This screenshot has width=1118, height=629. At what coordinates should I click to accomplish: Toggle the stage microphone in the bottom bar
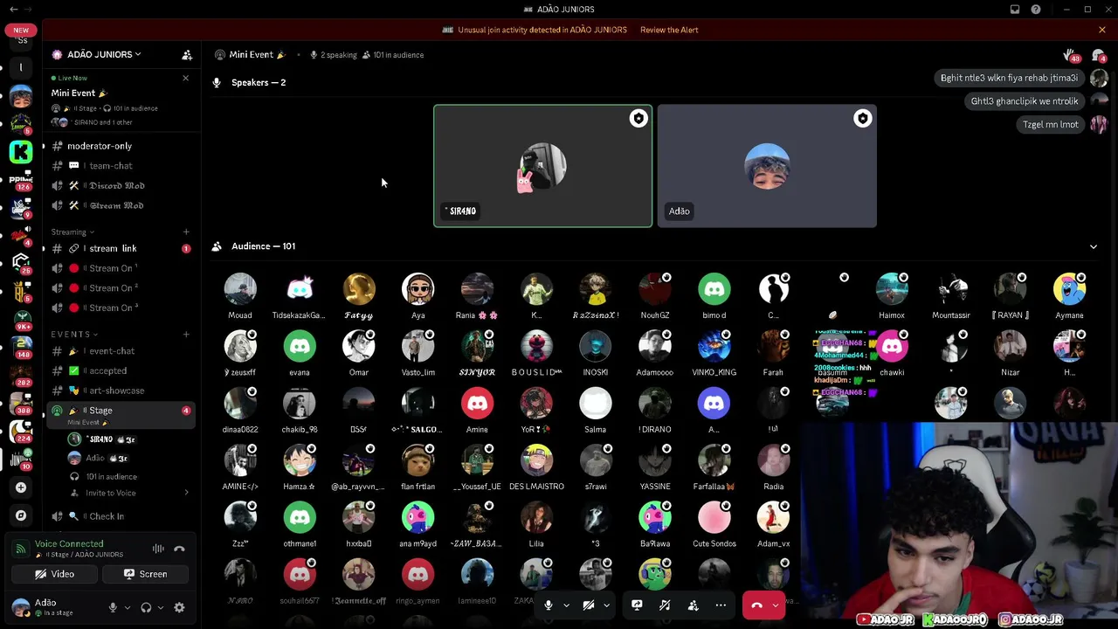tap(548, 605)
